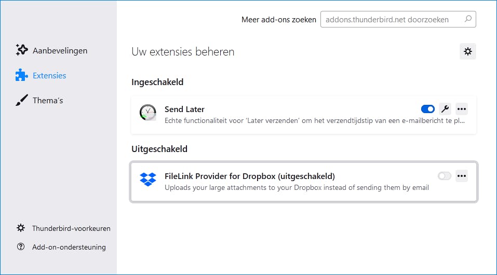Image resolution: width=497 pixels, height=275 pixels.
Task: Switch to the Thema's section
Action: coord(48,100)
